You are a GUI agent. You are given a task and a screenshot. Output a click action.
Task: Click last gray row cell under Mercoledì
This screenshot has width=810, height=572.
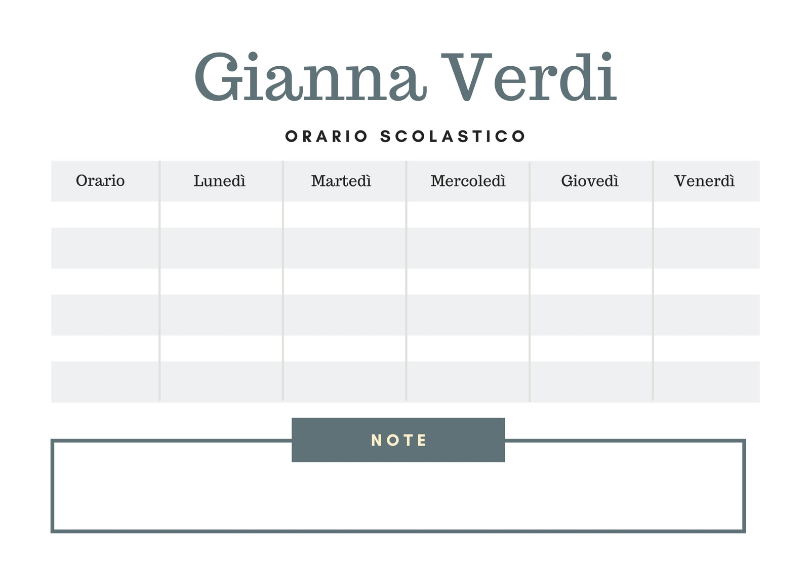[x=468, y=382]
